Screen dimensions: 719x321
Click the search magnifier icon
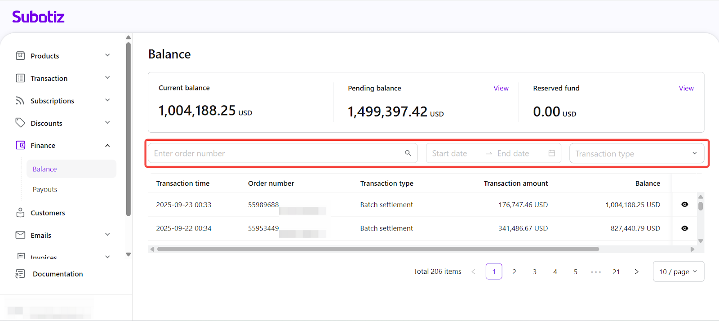408,153
